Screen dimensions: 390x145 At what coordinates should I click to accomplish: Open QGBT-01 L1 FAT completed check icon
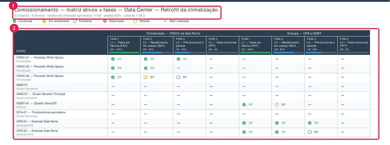pyautogui.click(x=244, y=105)
